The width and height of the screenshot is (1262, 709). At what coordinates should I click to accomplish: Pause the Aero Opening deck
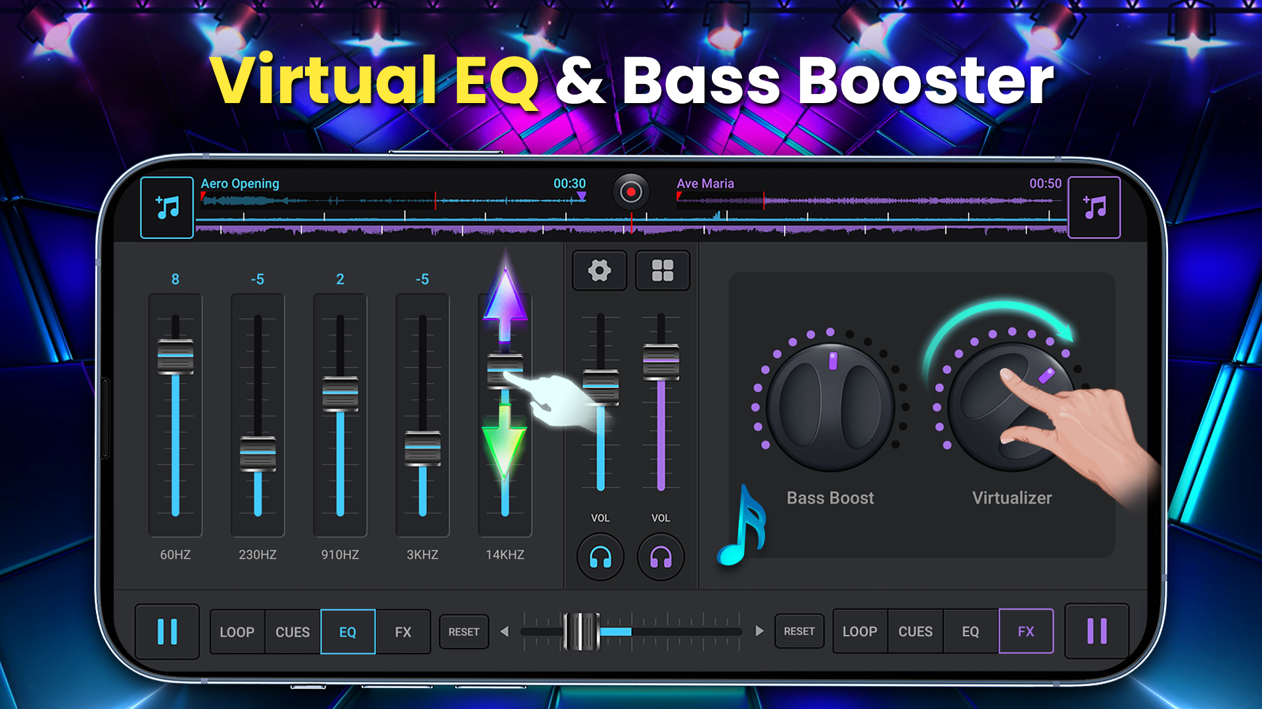click(x=168, y=632)
